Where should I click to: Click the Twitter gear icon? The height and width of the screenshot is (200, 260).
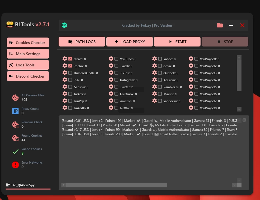(x=111, y=87)
